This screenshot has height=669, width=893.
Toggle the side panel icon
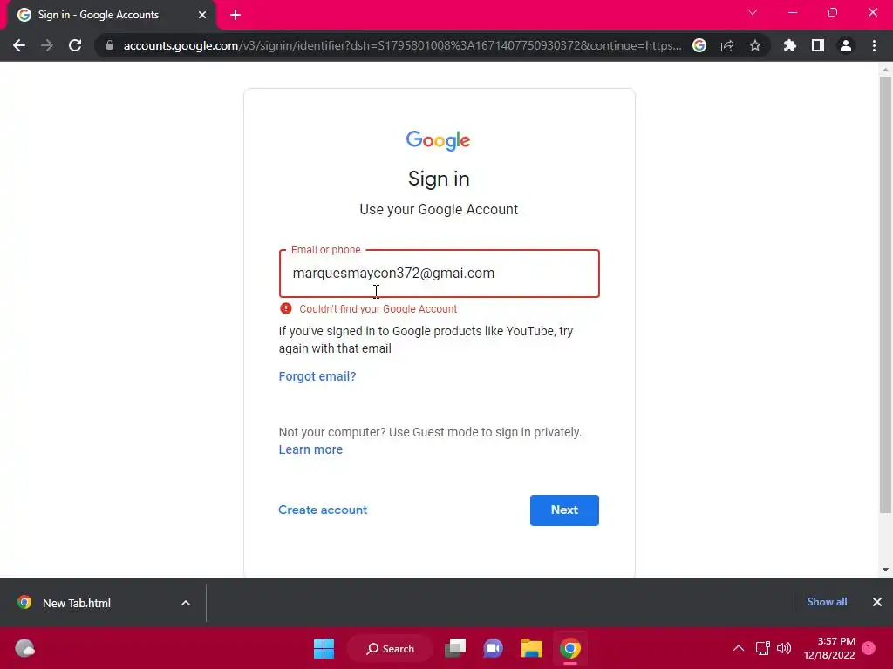coord(818,45)
